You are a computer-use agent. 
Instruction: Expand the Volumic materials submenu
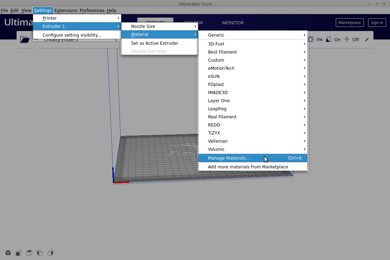(253, 149)
